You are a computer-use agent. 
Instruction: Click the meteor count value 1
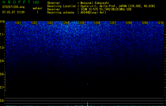point(37,12)
